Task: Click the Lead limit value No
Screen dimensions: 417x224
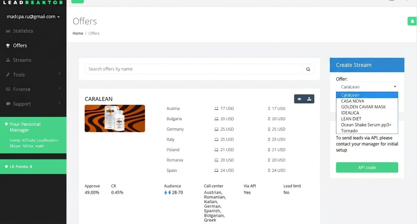Action: (x=286, y=192)
